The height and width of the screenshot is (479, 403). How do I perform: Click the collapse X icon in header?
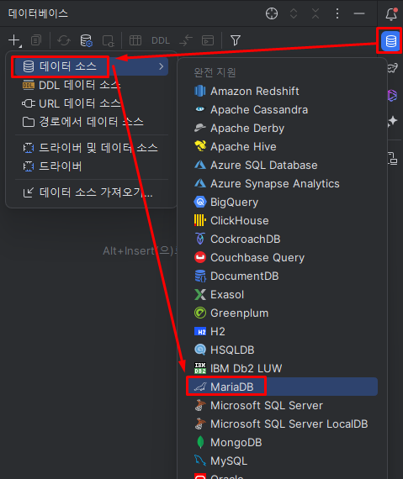[x=316, y=13]
